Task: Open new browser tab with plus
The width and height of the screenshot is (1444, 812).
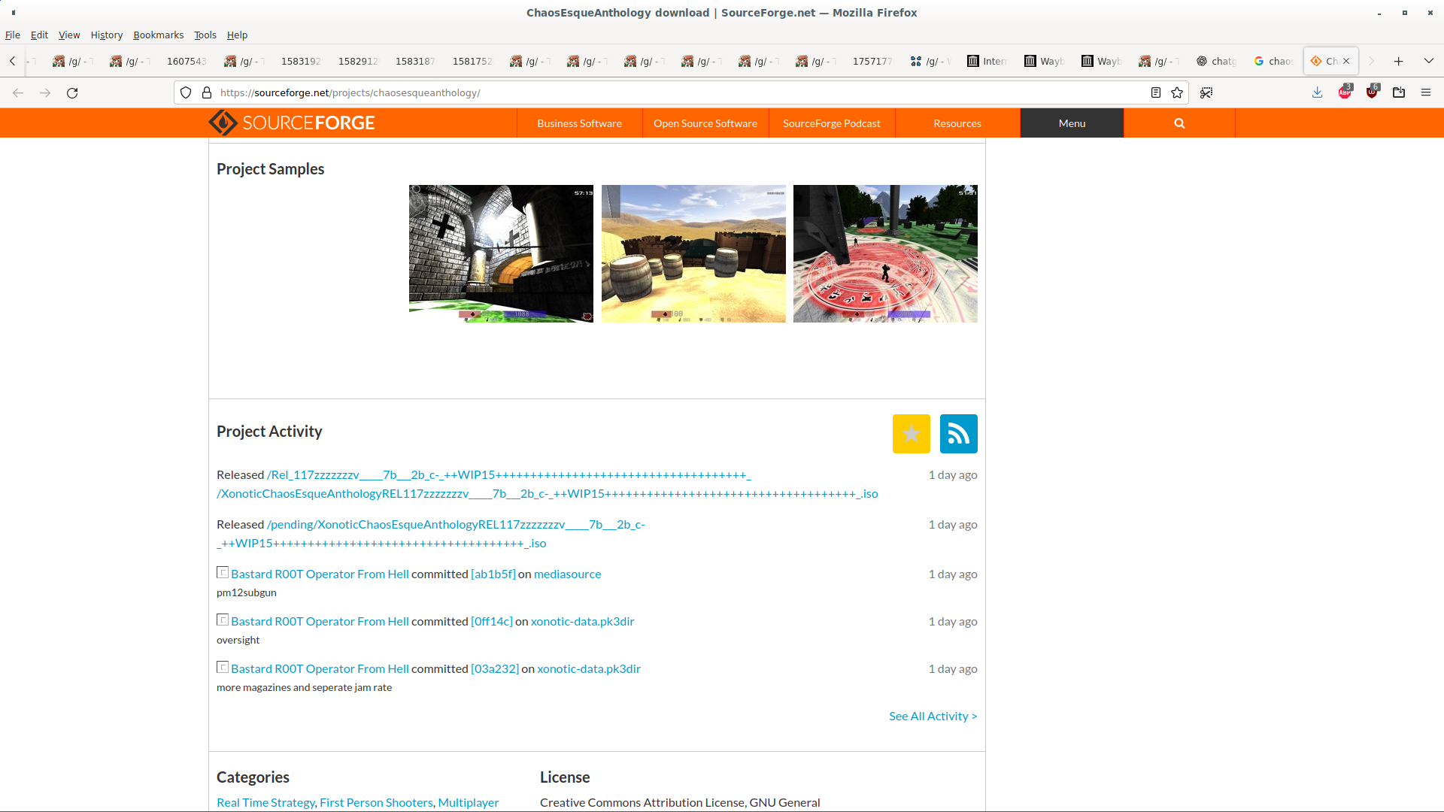Action: click(x=1398, y=61)
